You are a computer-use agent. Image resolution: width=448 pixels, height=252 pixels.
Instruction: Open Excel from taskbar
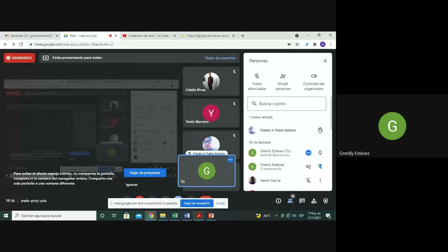[x=175, y=216]
